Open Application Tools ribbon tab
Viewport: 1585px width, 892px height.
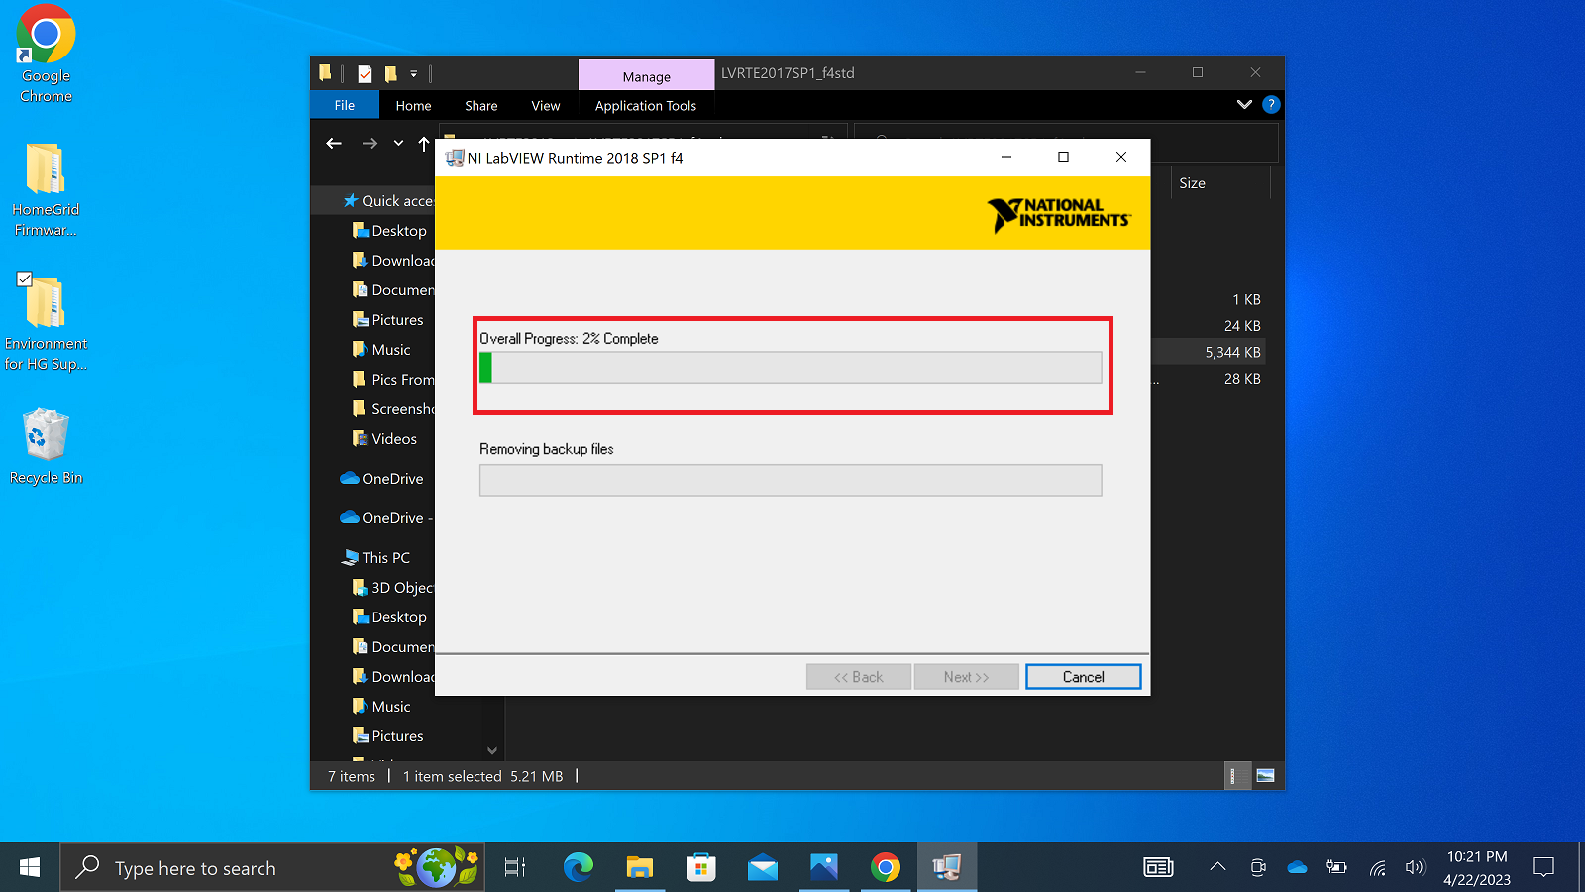(646, 105)
